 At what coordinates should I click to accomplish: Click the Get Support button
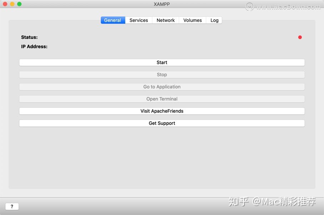[162, 123]
